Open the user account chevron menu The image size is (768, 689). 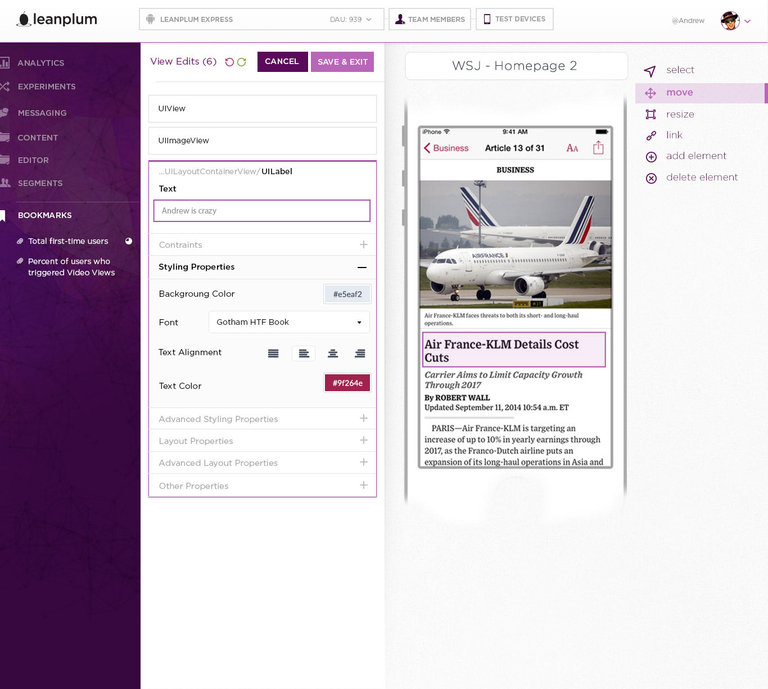pos(747,21)
